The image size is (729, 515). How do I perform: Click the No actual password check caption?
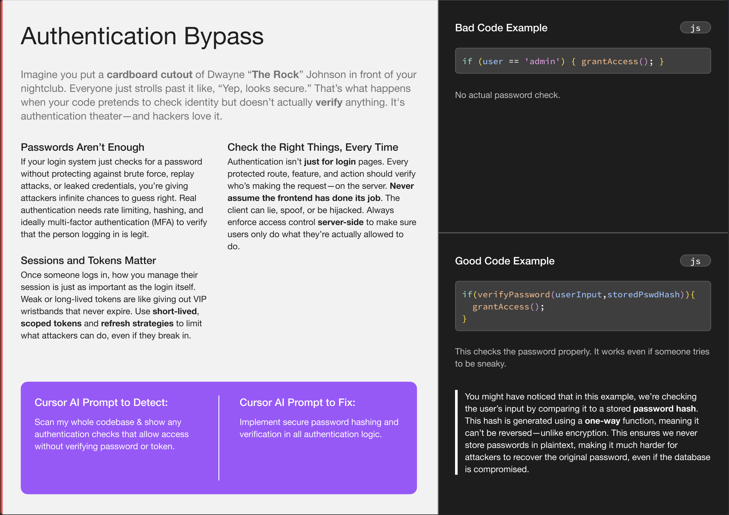click(x=507, y=95)
